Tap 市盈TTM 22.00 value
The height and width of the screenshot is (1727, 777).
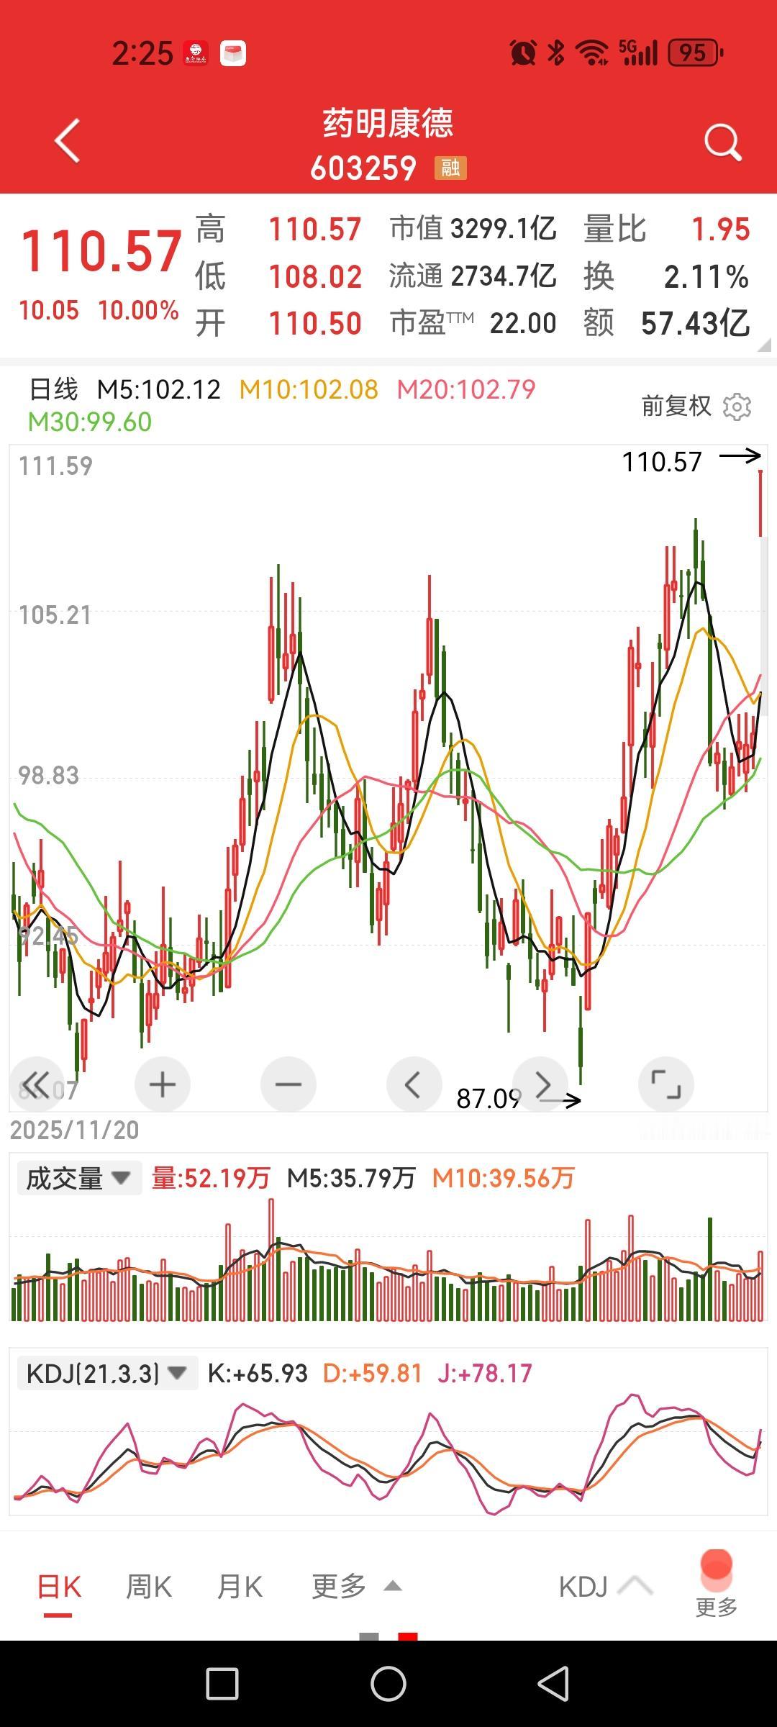coord(523,324)
